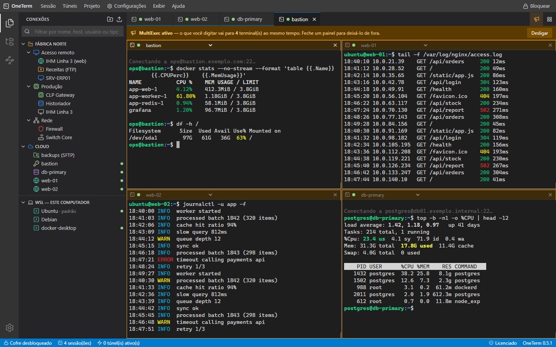The height and width of the screenshot is (347, 556).
Task: Close the web-02 terminal pane
Action: click(335, 194)
